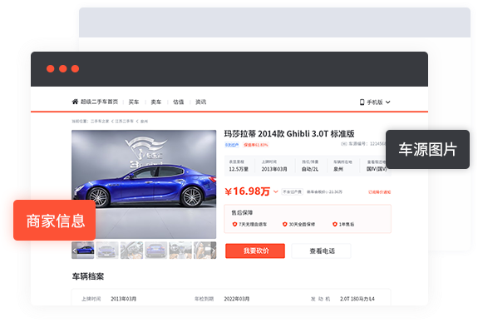Click the red 保值率 tag
This screenshot has width=478, height=323.
tap(256, 145)
